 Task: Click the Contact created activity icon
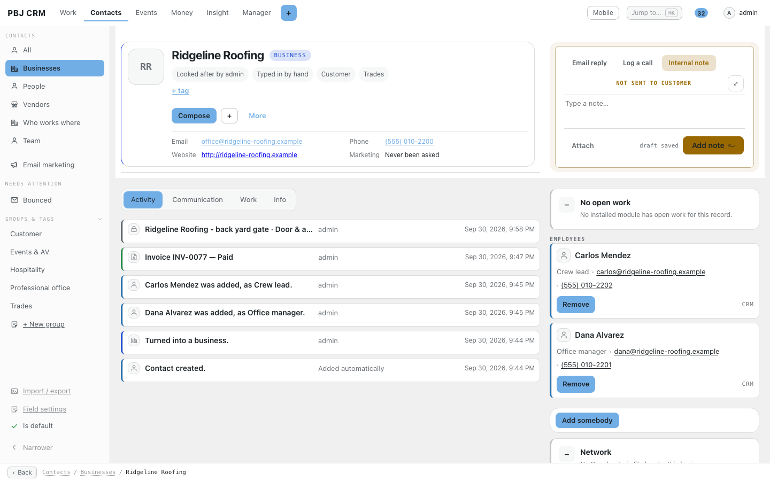(x=134, y=368)
